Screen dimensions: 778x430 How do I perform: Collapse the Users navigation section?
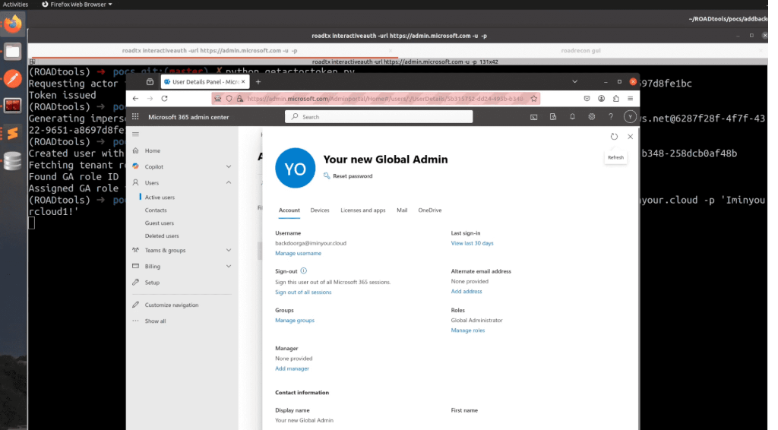[x=229, y=182]
